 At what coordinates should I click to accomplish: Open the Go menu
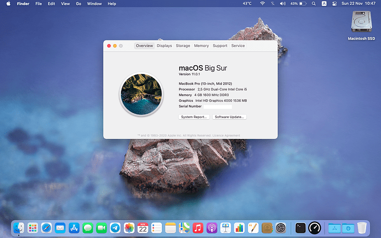point(78,4)
